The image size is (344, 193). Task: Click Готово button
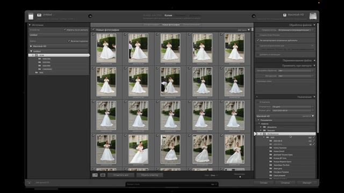click(264, 183)
